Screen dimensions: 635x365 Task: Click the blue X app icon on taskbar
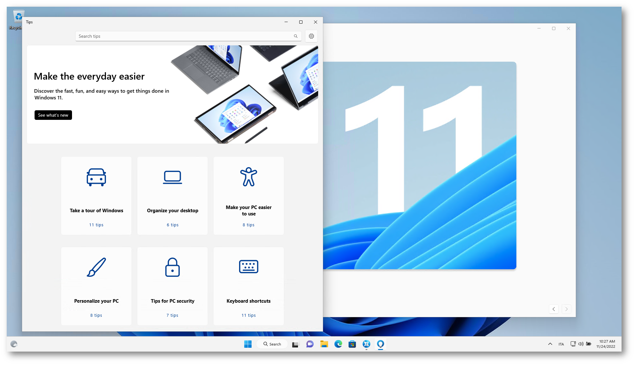click(366, 344)
